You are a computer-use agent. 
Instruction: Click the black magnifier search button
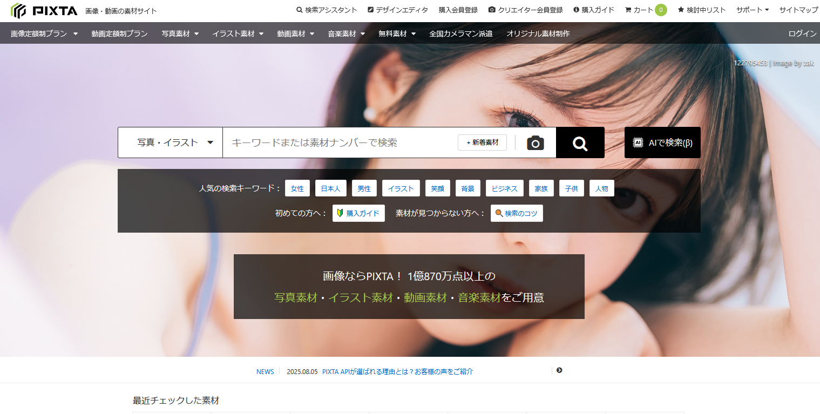(580, 142)
